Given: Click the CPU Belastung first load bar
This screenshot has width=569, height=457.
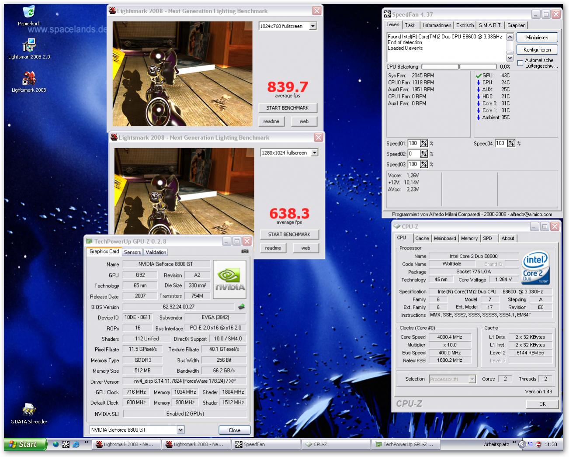Looking at the screenshot, I should click(440, 67).
